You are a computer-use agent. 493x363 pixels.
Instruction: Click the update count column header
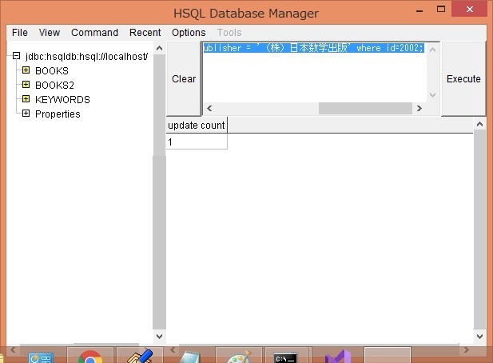click(x=197, y=126)
